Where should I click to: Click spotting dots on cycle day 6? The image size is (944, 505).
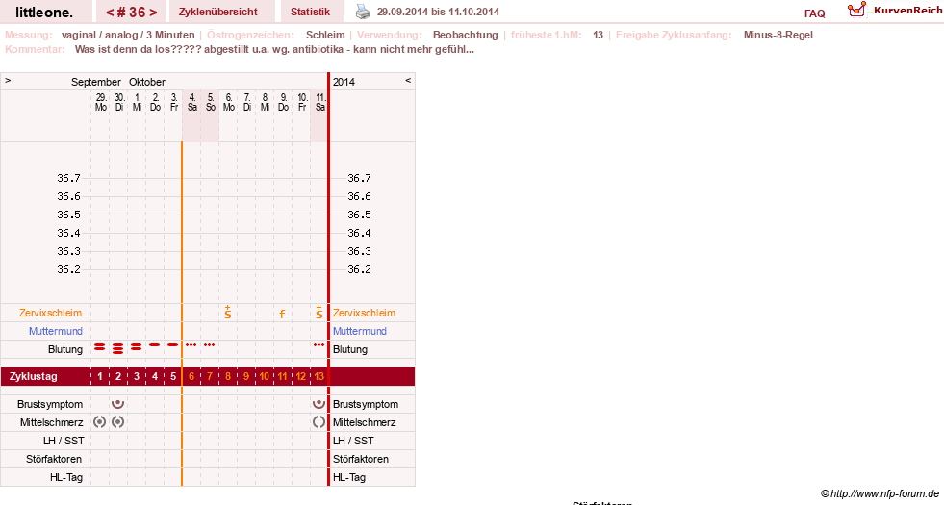coord(191,345)
